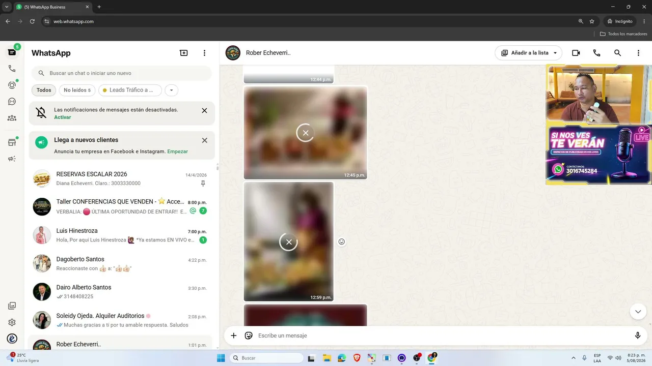Click the muted notifications bell icon
The width and height of the screenshot is (652, 366).
(41, 113)
